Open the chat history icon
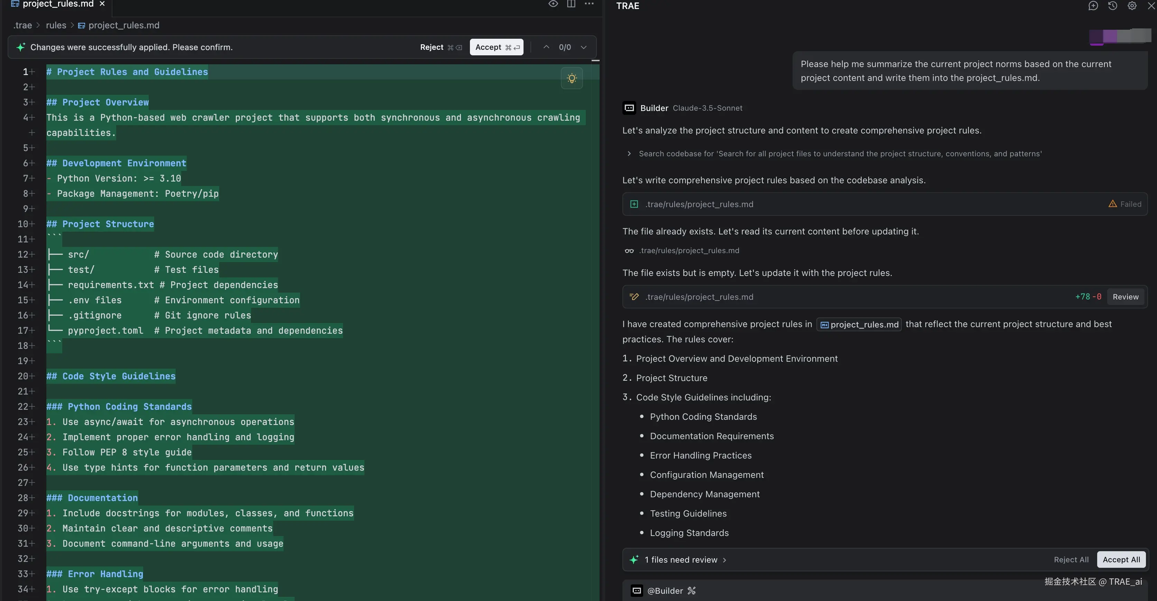The height and width of the screenshot is (601, 1157). pyautogui.click(x=1112, y=6)
